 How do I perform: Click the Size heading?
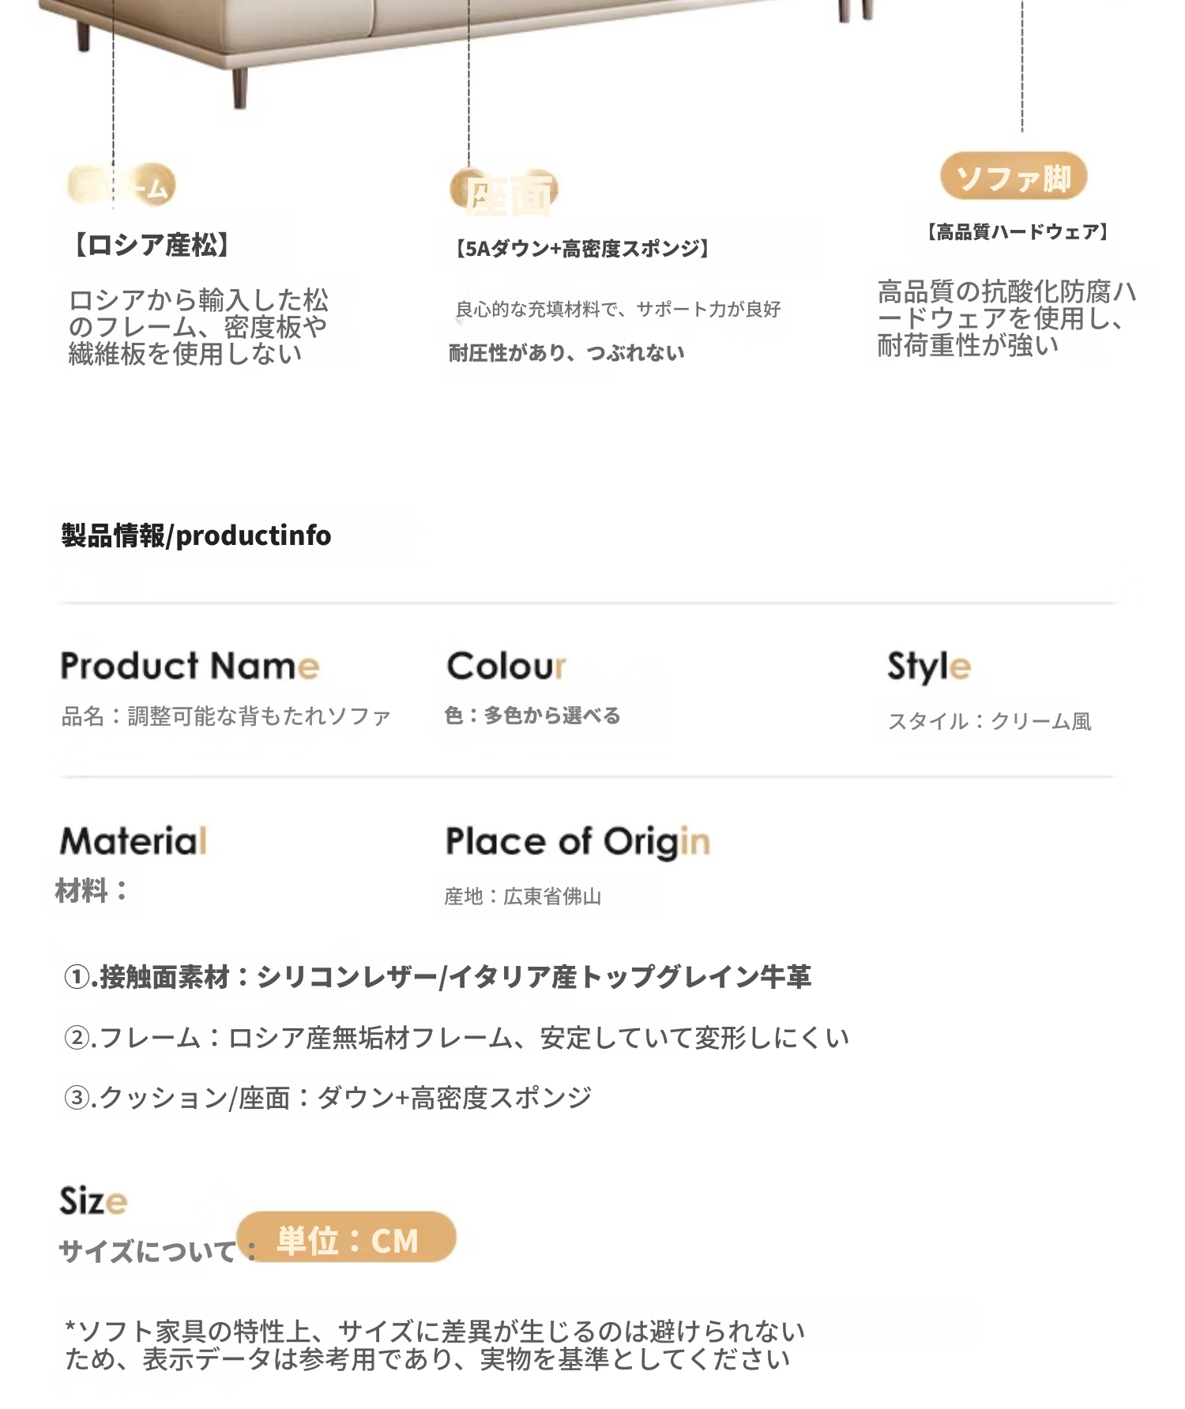pos(93,1201)
